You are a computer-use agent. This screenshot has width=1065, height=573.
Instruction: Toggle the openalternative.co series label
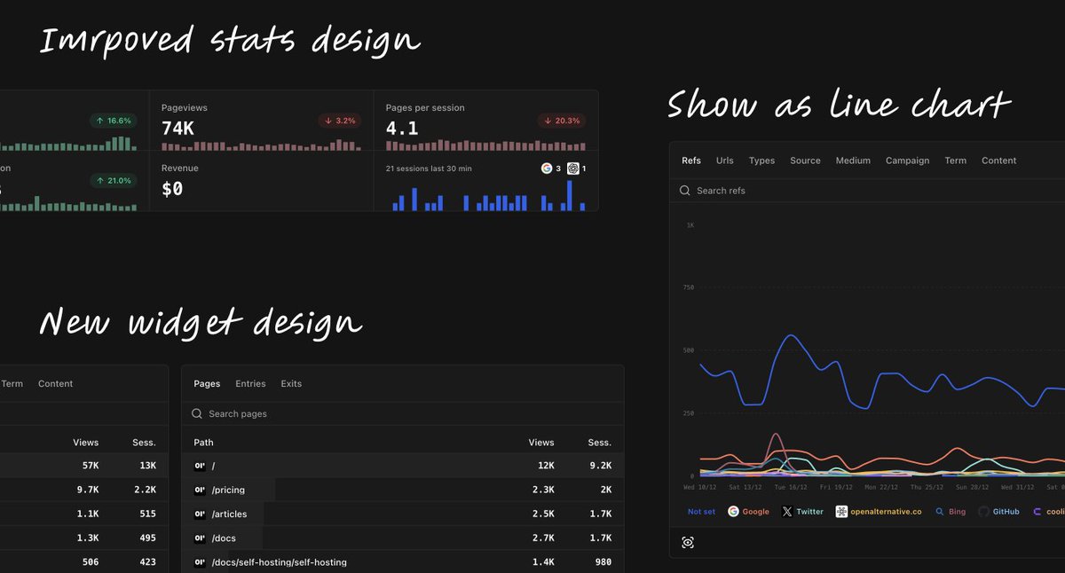coord(886,512)
